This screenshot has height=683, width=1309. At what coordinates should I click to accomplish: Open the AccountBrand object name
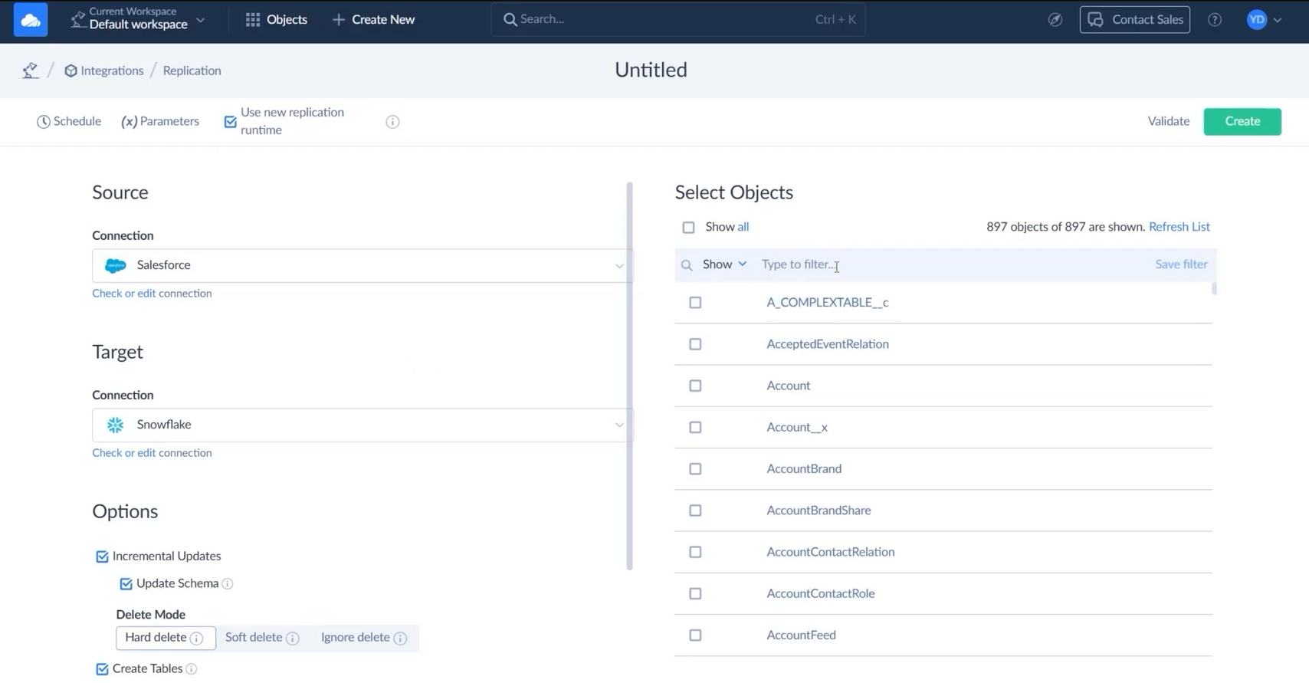coord(804,469)
